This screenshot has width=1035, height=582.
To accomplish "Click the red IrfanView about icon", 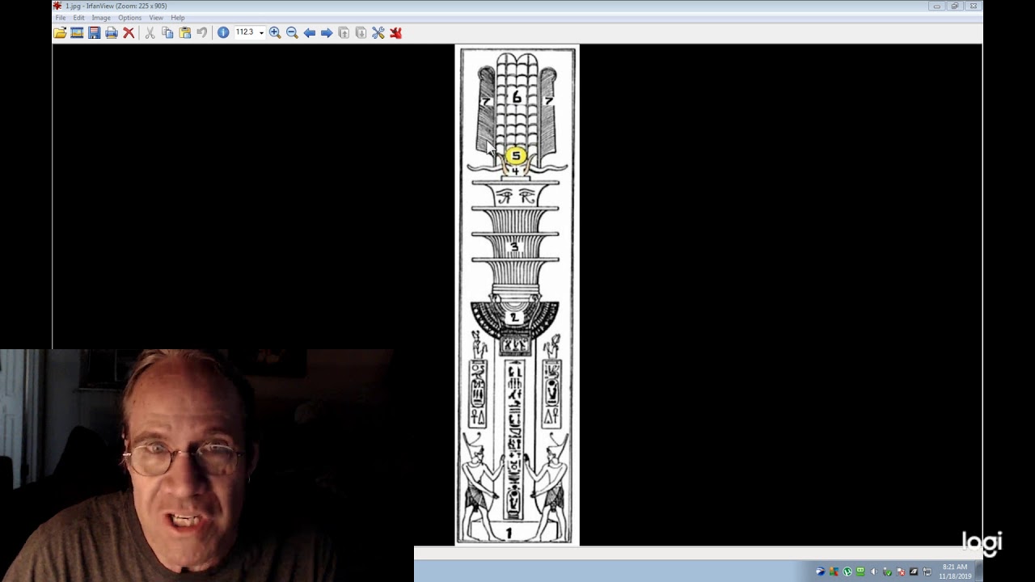I will coord(395,32).
